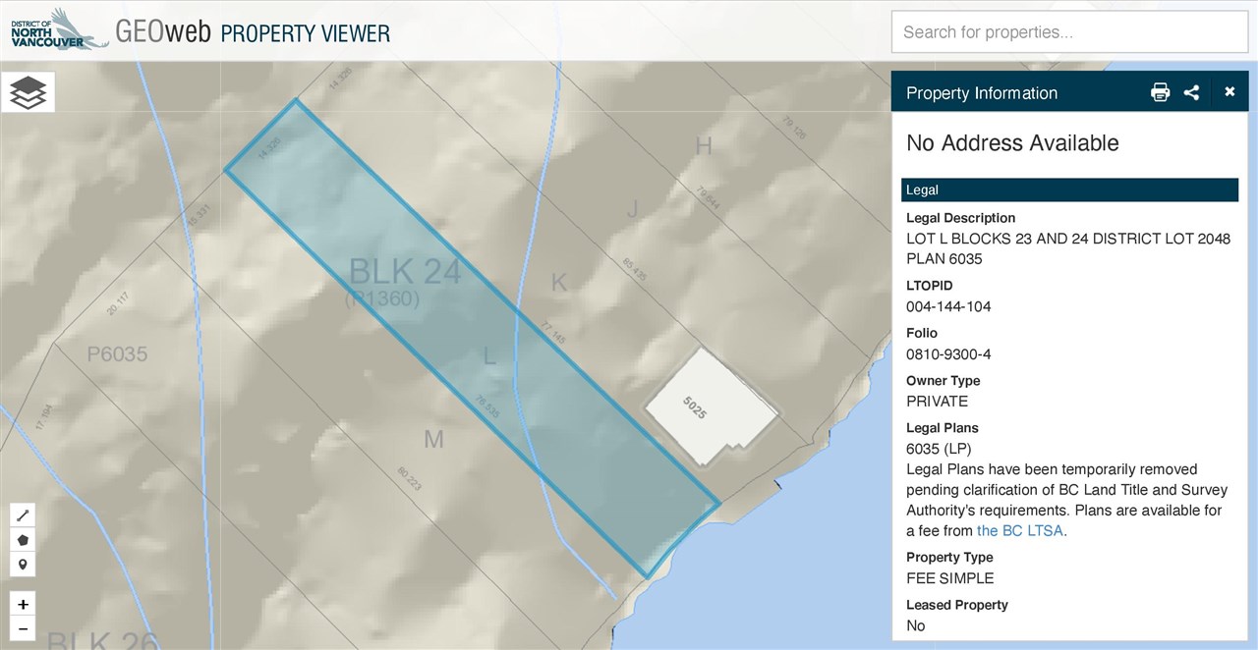This screenshot has width=1258, height=650.
Task: Select the Owner Type value PRIVATE
Action: (937, 402)
